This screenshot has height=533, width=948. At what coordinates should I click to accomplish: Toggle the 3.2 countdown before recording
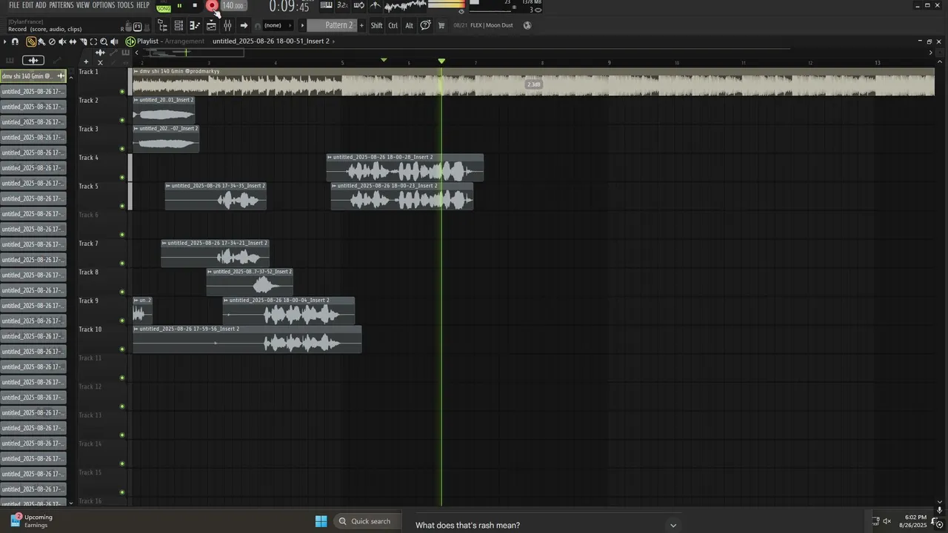(342, 5)
